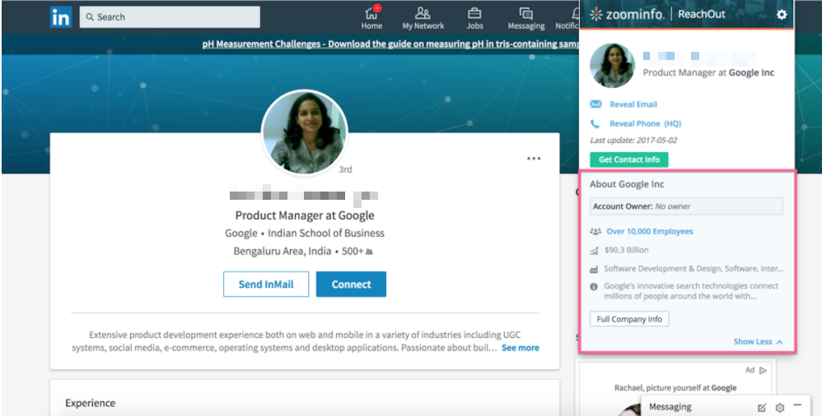Click the About Google Inc heading

(627, 184)
